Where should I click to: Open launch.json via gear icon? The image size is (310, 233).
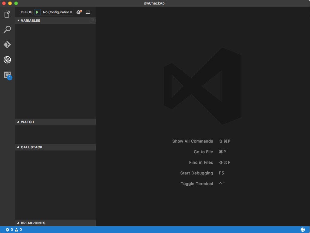[x=79, y=12]
